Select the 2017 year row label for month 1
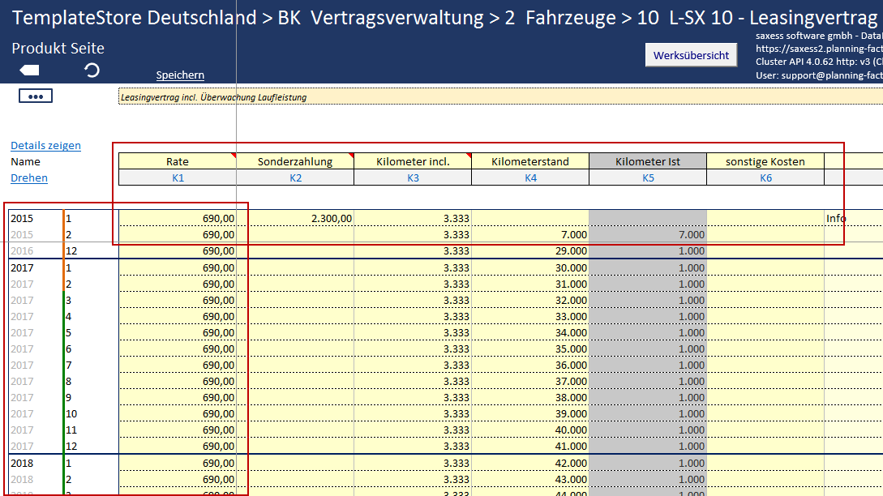 click(x=22, y=267)
